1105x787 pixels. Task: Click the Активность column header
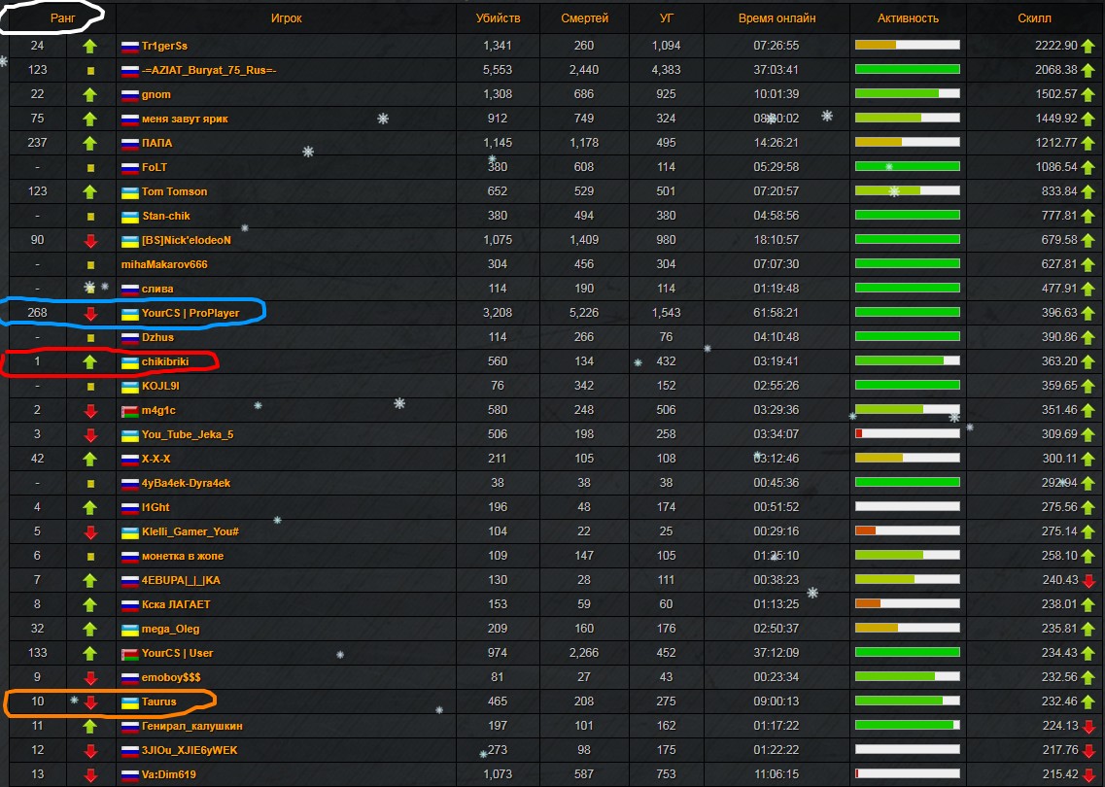908,17
